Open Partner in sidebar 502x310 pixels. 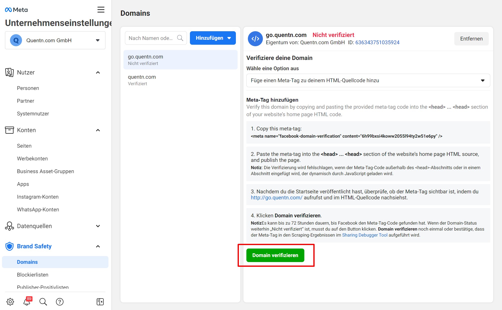(25, 101)
